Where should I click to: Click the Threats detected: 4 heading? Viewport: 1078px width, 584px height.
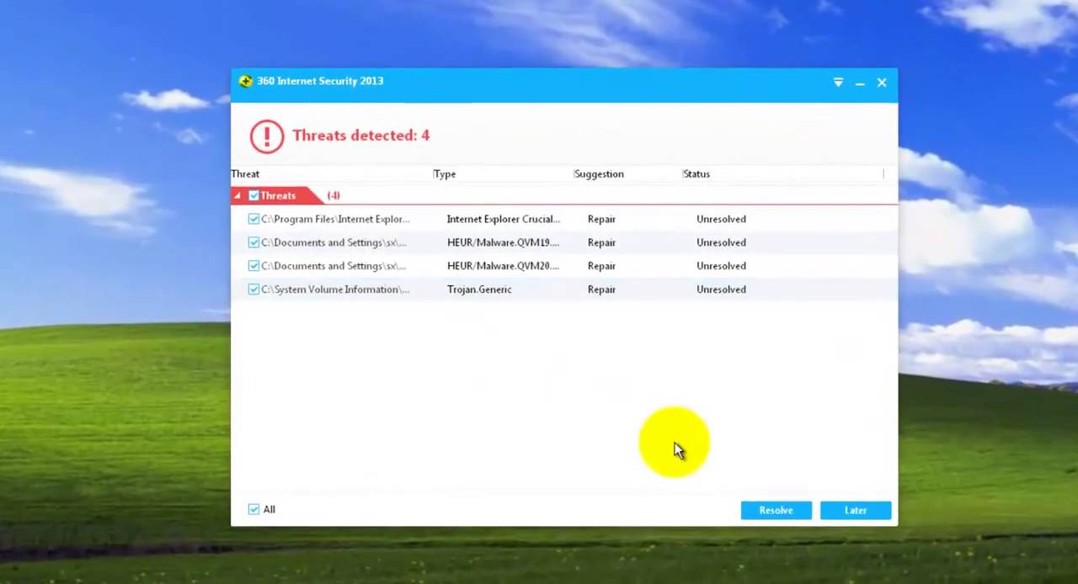[x=360, y=135]
